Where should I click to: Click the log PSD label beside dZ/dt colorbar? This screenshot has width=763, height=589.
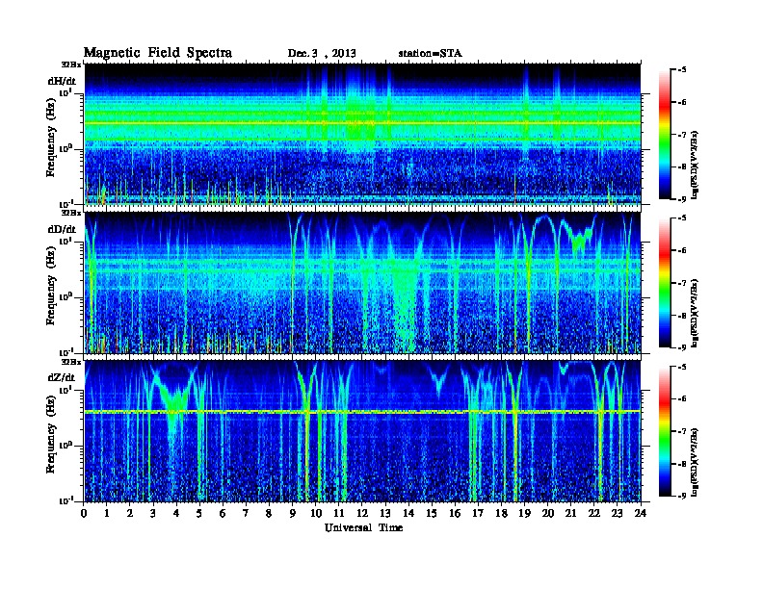coord(695,462)
